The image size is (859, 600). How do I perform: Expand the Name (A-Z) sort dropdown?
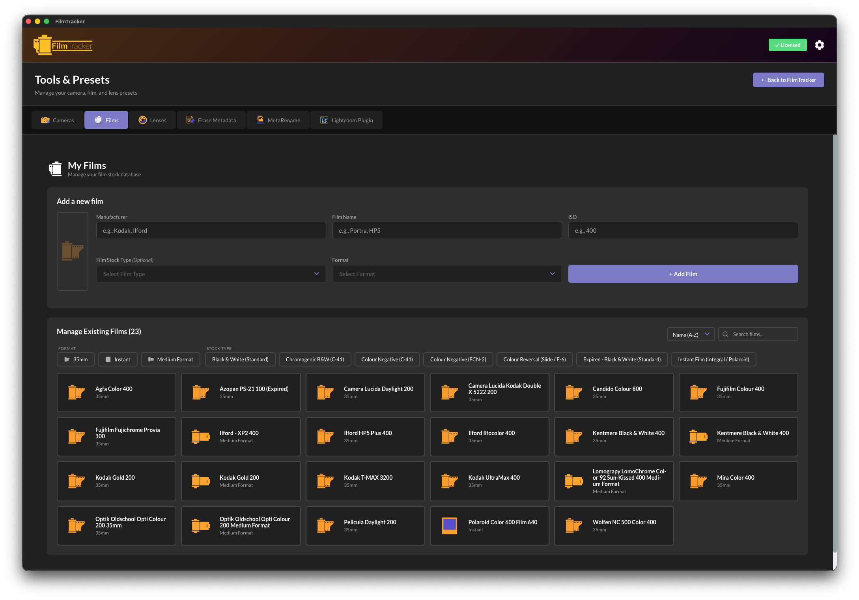[x=691, y=334]
